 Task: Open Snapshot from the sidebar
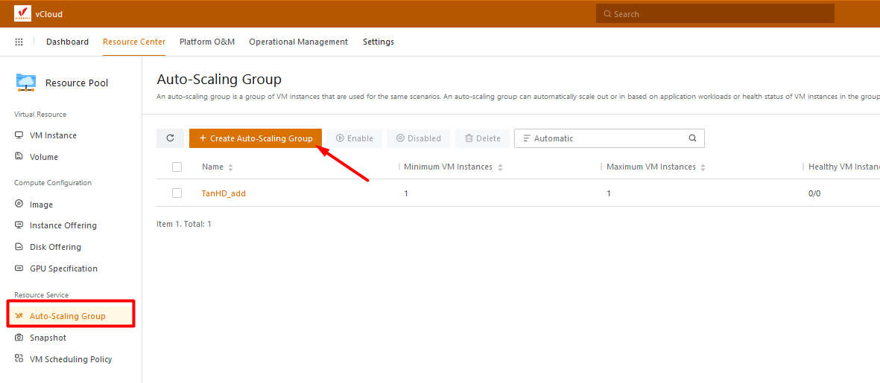pyautogui.click(x=48, y=338)
